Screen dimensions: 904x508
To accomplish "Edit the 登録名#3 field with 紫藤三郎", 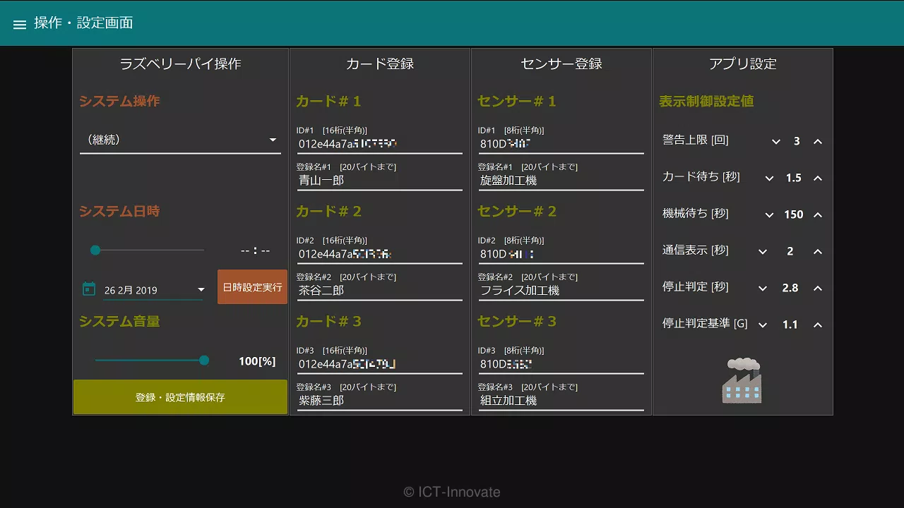I will [379, 401].
